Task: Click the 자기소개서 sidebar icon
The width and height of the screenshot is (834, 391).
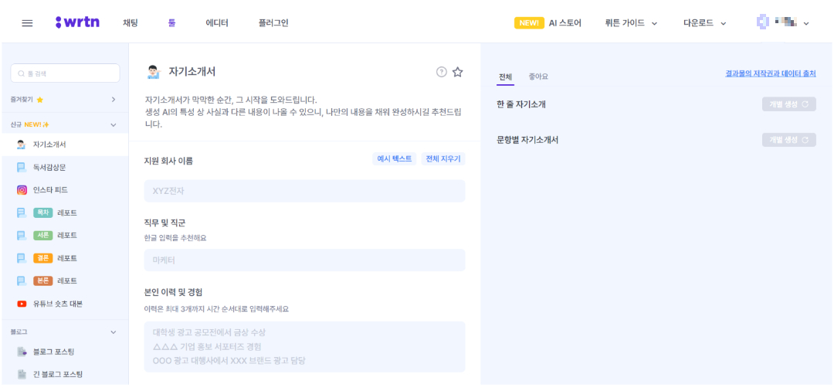Action: [22, 144]
